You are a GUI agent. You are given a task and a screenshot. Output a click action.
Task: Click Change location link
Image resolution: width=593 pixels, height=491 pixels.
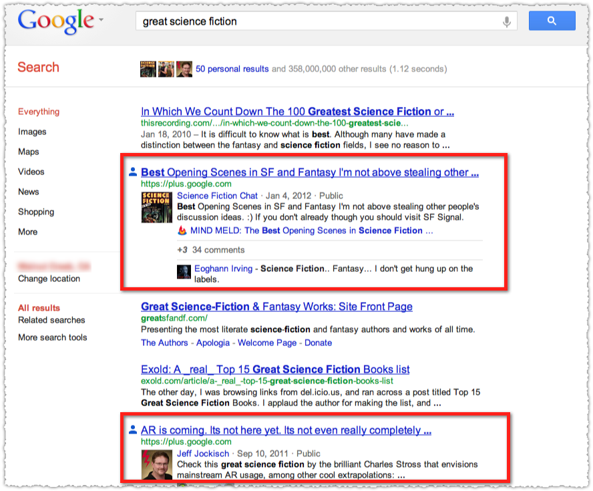coord(49,279)
